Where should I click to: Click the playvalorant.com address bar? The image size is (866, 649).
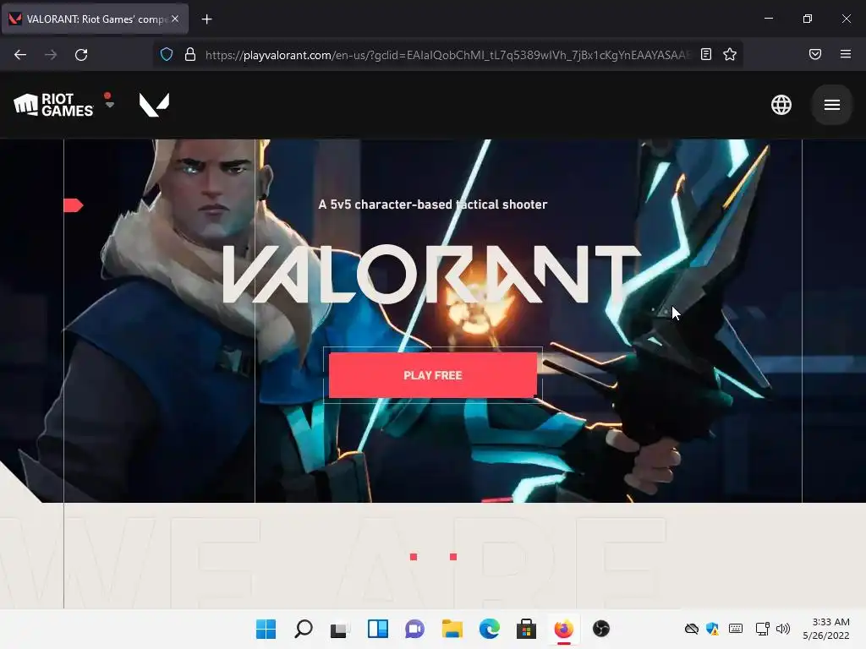point(447,55)
